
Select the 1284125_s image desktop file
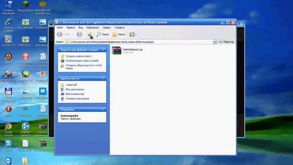pyautogui.click(x=26, y=41)
